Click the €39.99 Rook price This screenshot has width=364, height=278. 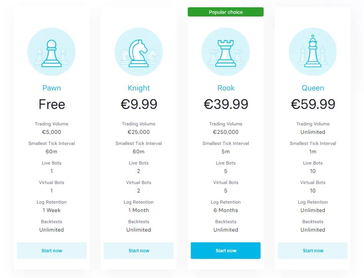[226, 104]
